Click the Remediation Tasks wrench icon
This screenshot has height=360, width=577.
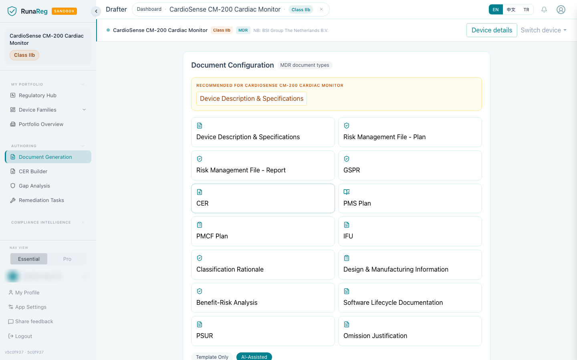(x=13, y=200)
